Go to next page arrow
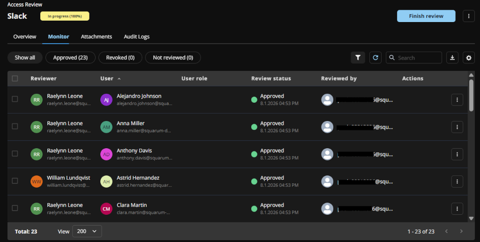This screenshot has width=480, height=242. (x=461, y=231)
